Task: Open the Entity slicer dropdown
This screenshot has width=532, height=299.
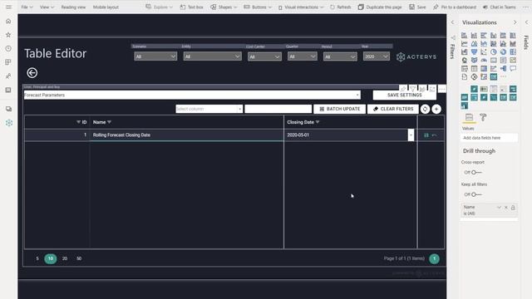Action: [213, 56]
